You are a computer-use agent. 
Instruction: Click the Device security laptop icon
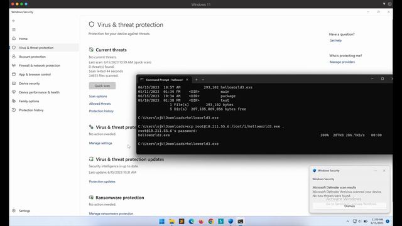pyautogui.click(x=14, y=83)
